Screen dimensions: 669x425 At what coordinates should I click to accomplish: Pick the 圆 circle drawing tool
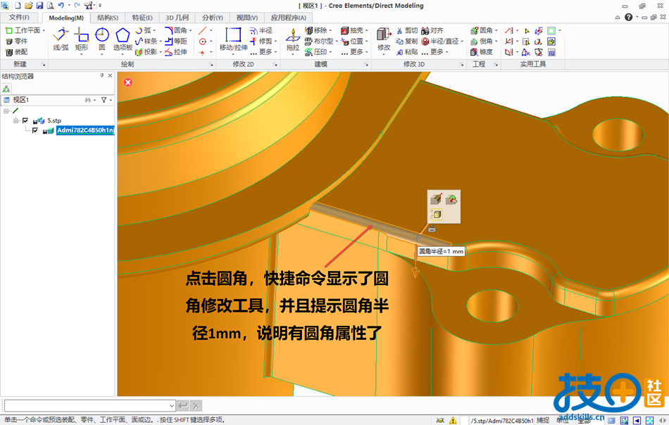pos(102,39)
